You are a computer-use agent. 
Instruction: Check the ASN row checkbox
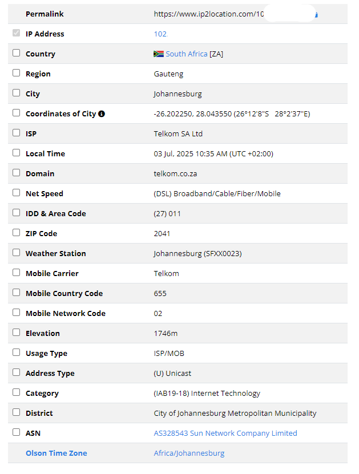coord(17,432)
